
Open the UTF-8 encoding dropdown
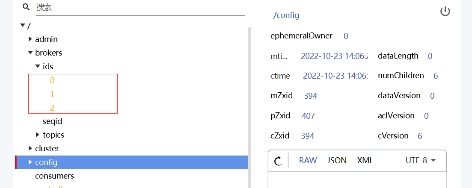click(421, 160)
